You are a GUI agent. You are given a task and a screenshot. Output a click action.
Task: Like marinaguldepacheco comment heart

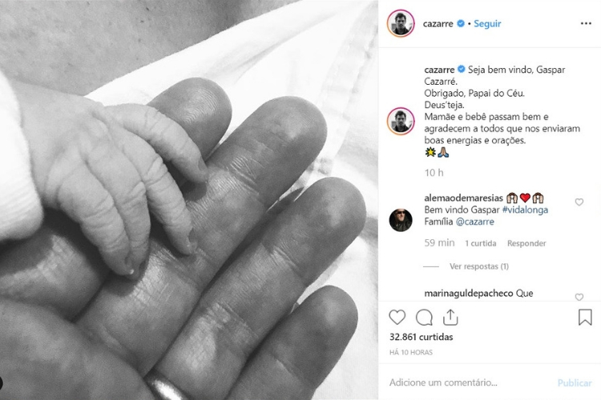pyautogui.click(x=579, y=297)
